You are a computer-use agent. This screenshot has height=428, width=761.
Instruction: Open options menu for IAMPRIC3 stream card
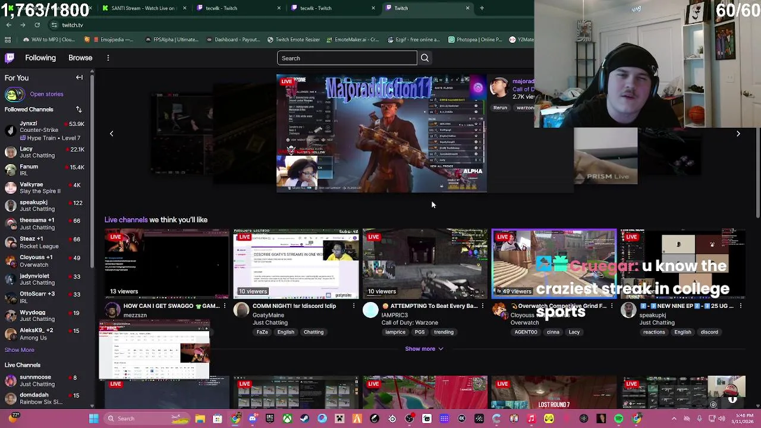[x=482, y=306]
